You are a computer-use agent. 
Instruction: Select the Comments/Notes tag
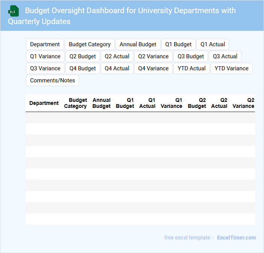pos(52,80)
